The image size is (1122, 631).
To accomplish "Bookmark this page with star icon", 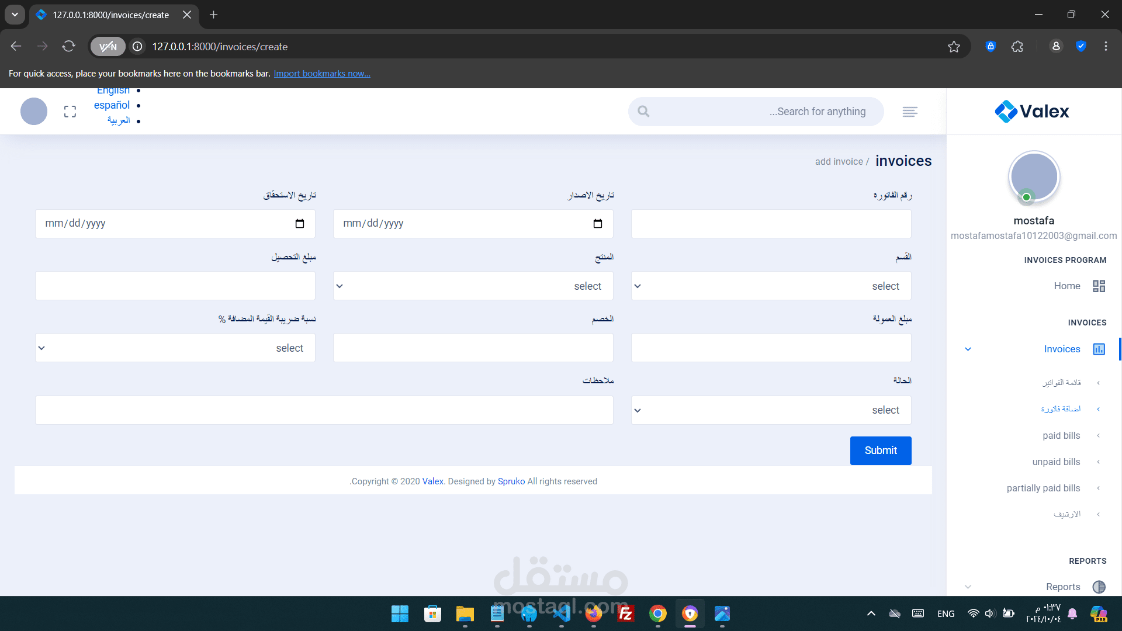I will (954, 47).
